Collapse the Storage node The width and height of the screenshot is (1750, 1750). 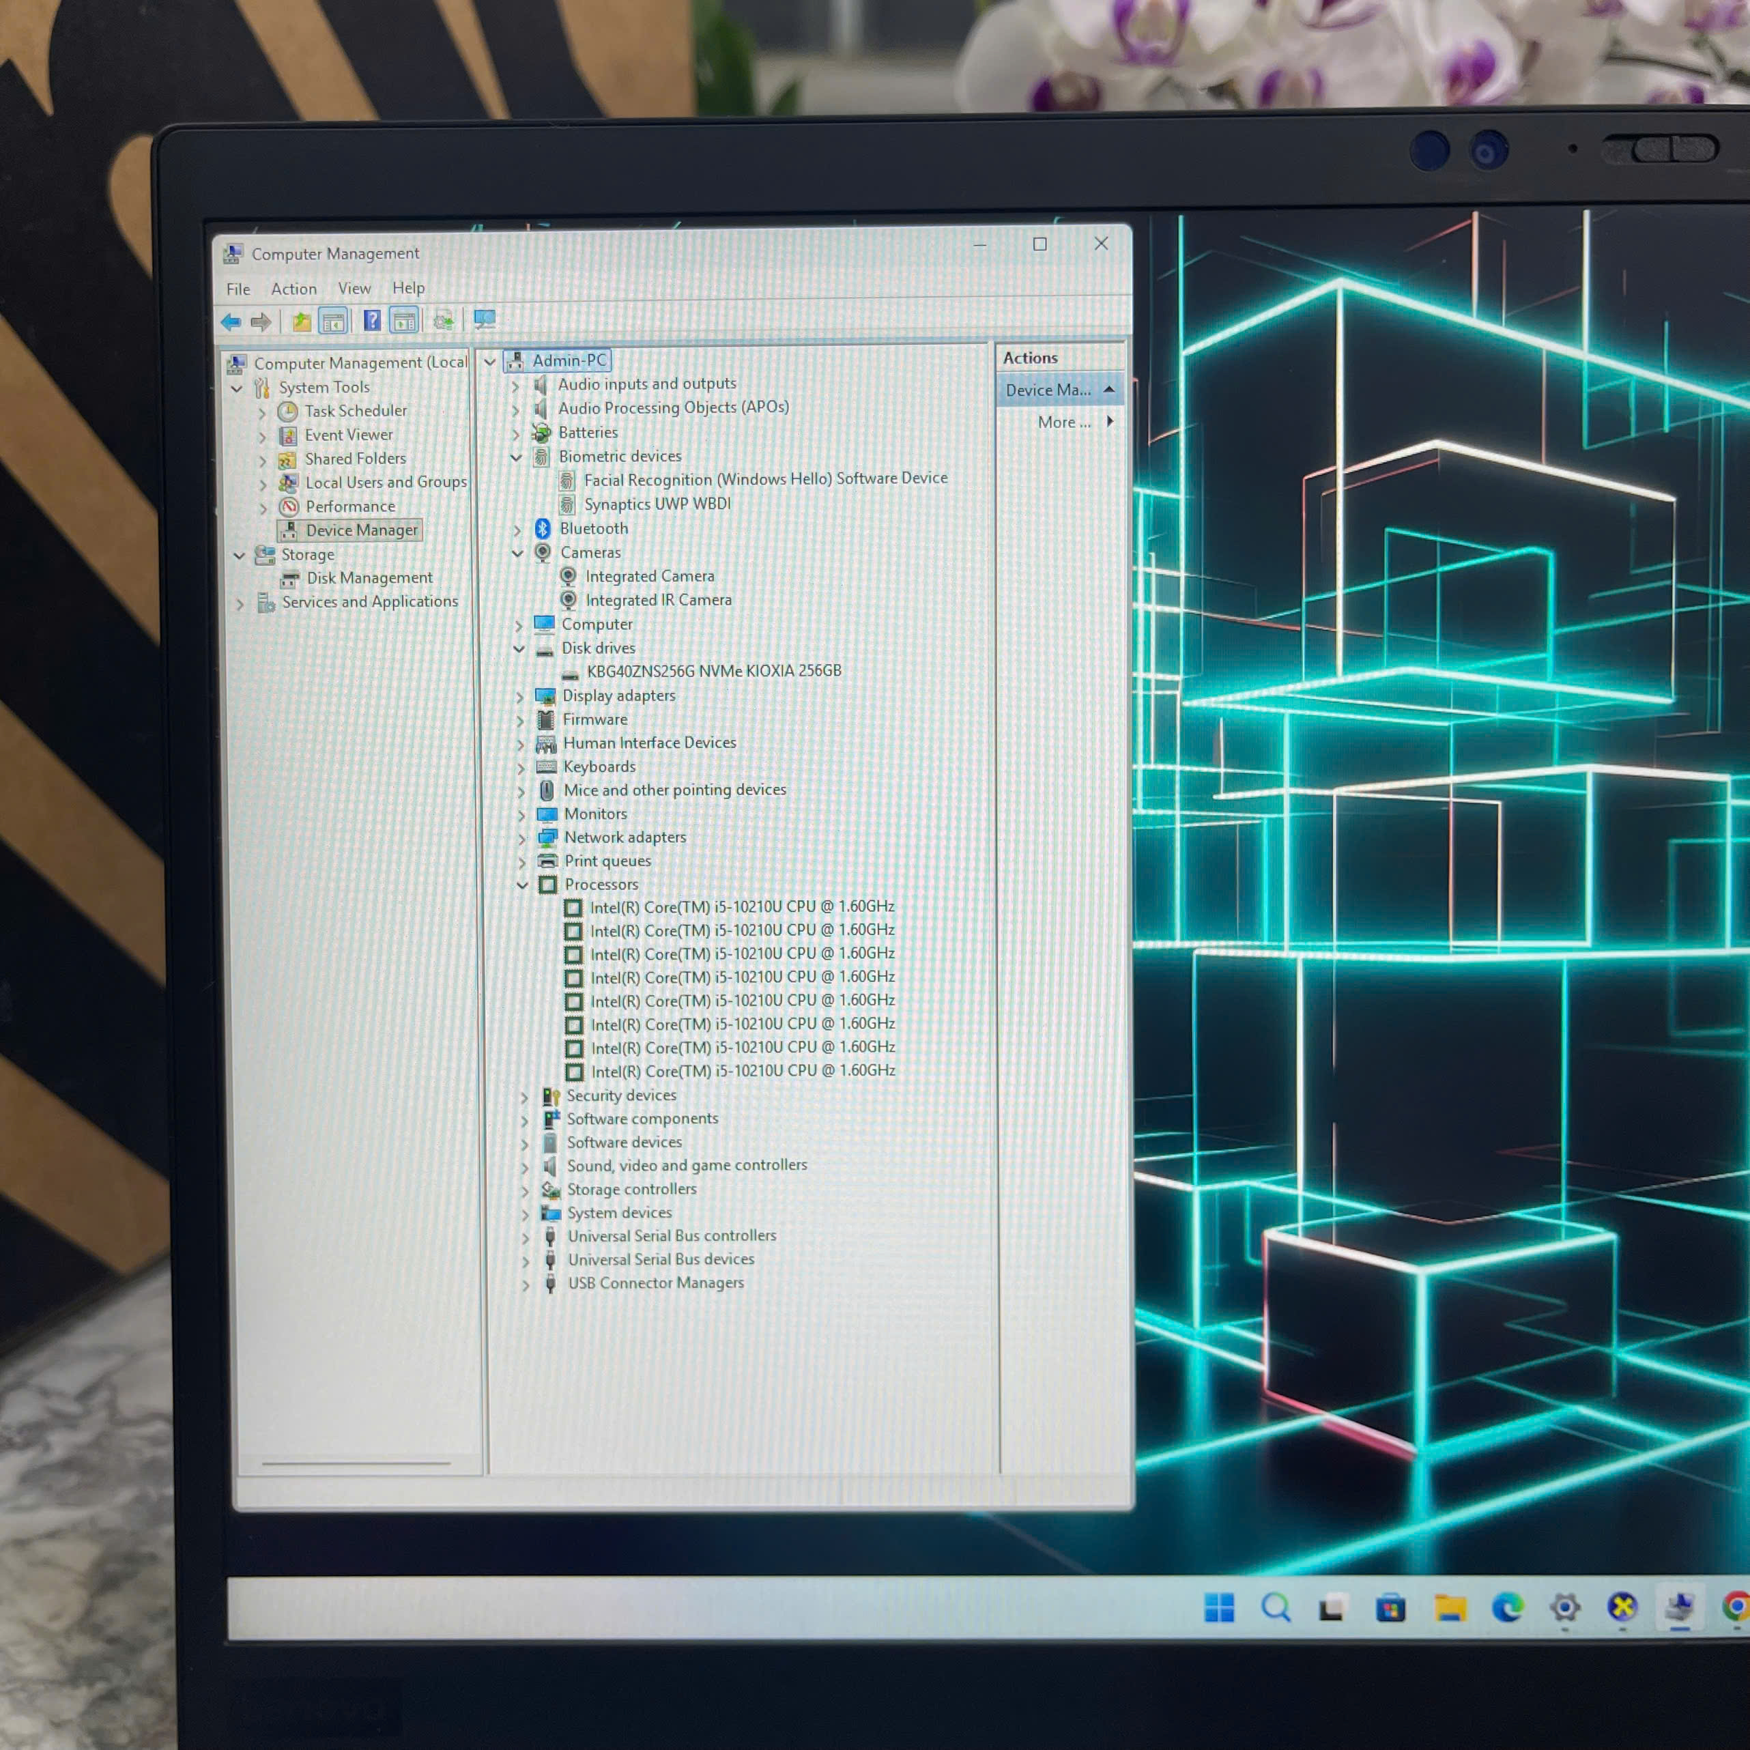pos(239,556)
